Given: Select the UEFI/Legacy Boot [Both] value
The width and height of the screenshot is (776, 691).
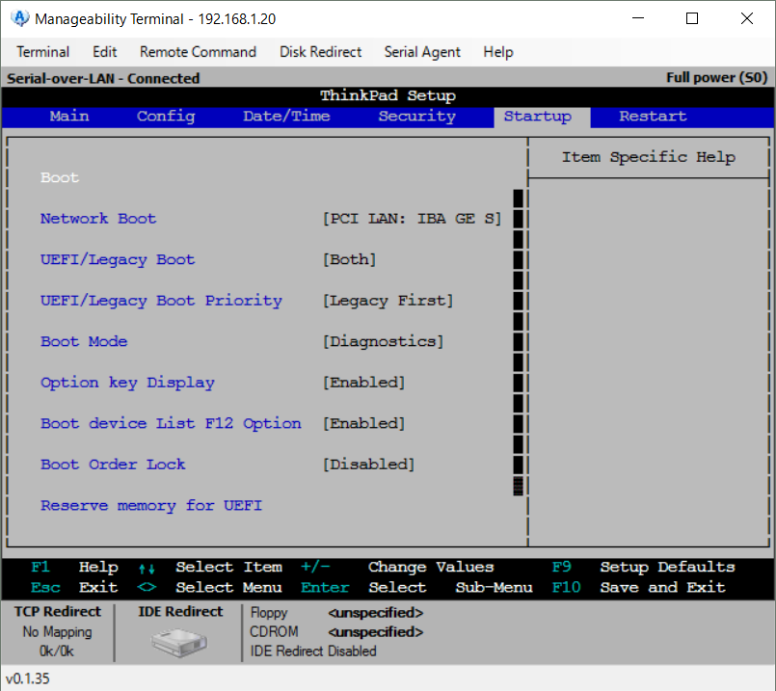Looking at the screenshot, I should [349, 260].
